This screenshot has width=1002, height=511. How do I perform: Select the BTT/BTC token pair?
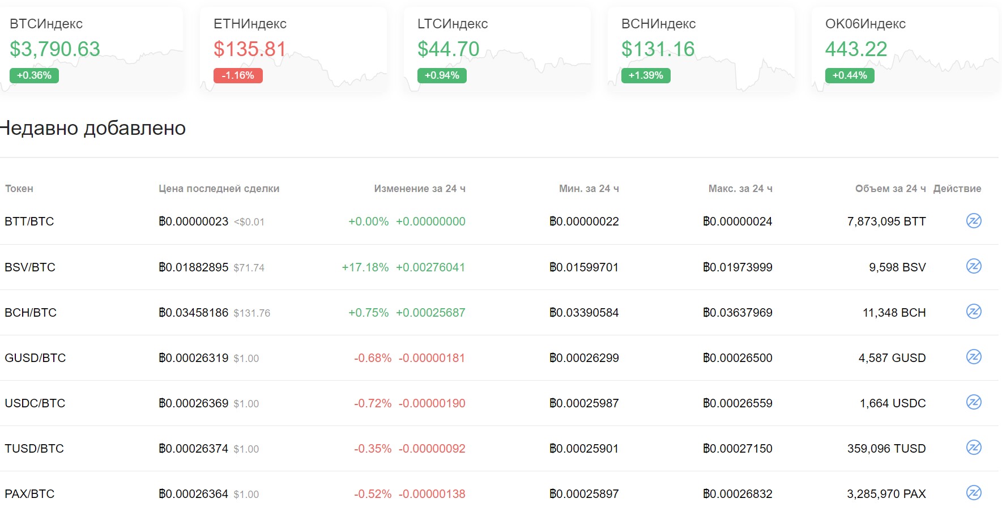coord(29,222)
